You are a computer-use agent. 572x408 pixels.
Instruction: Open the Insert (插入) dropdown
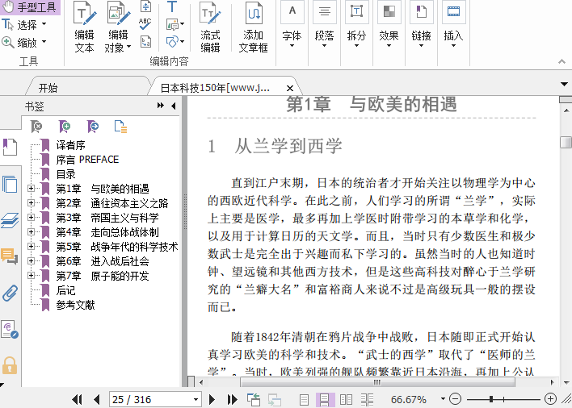[x=453, y=25]
